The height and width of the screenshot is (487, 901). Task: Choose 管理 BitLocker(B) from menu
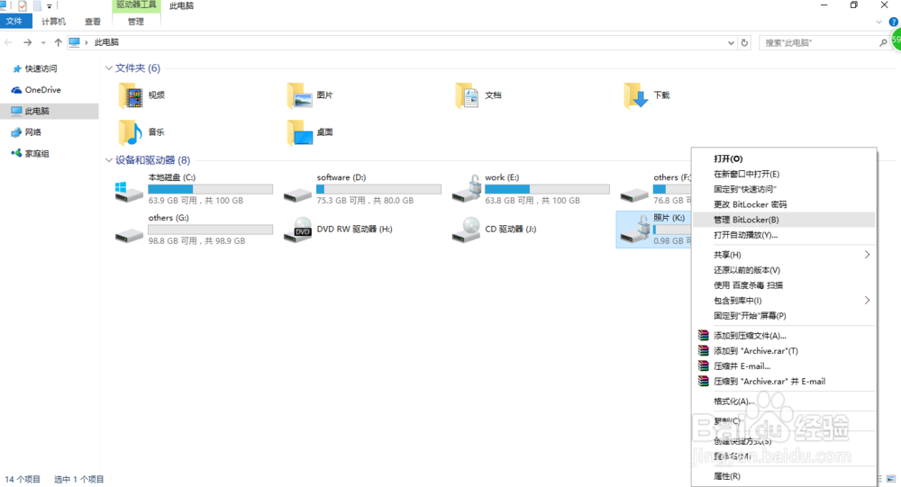784,220
